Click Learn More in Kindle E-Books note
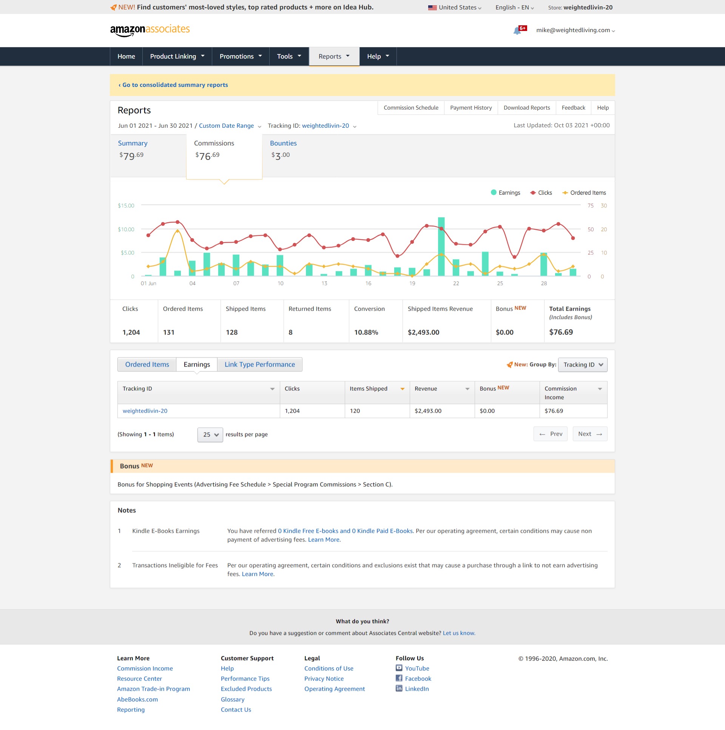This screenshot has height=730, width=725. 324,540
